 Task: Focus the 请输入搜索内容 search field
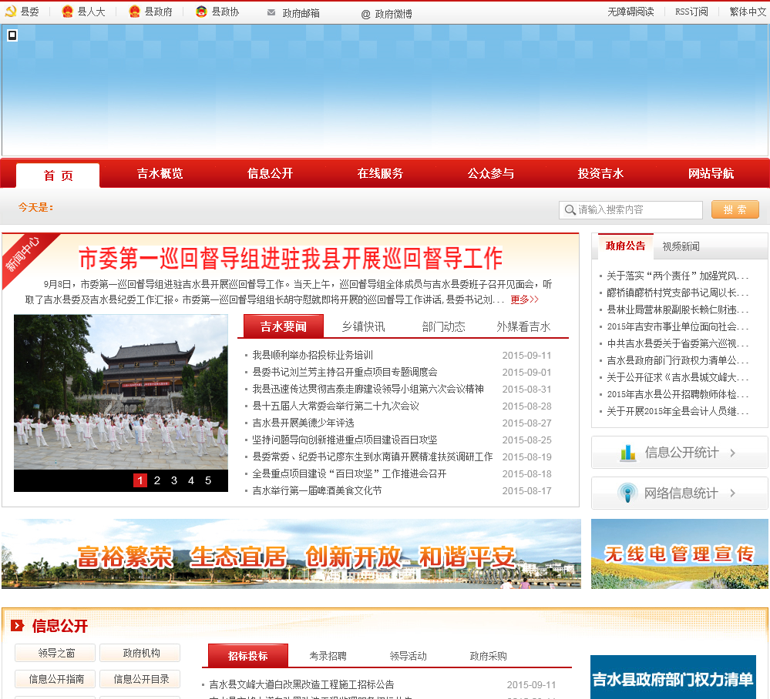click(x=630, y=210)
